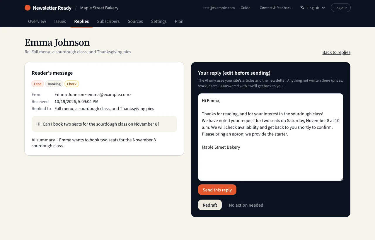Go back to replies list
This screenshot has width=375, height=240.
[x=336, y=52]
